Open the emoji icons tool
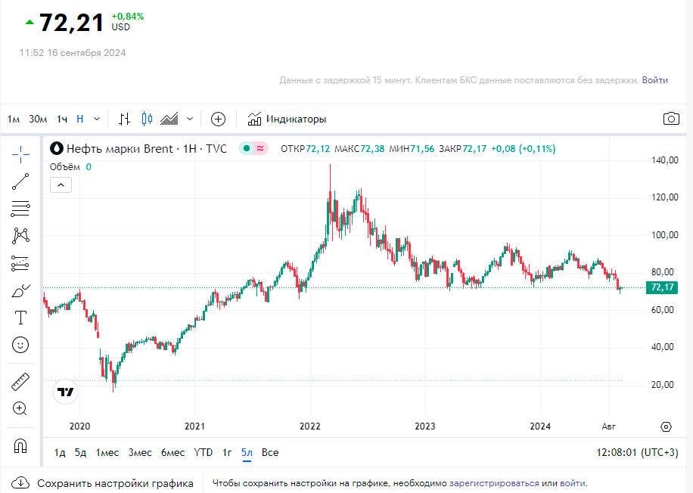This screenshot has height=493, width=693. pyautogui.click(x=20, y=345)
